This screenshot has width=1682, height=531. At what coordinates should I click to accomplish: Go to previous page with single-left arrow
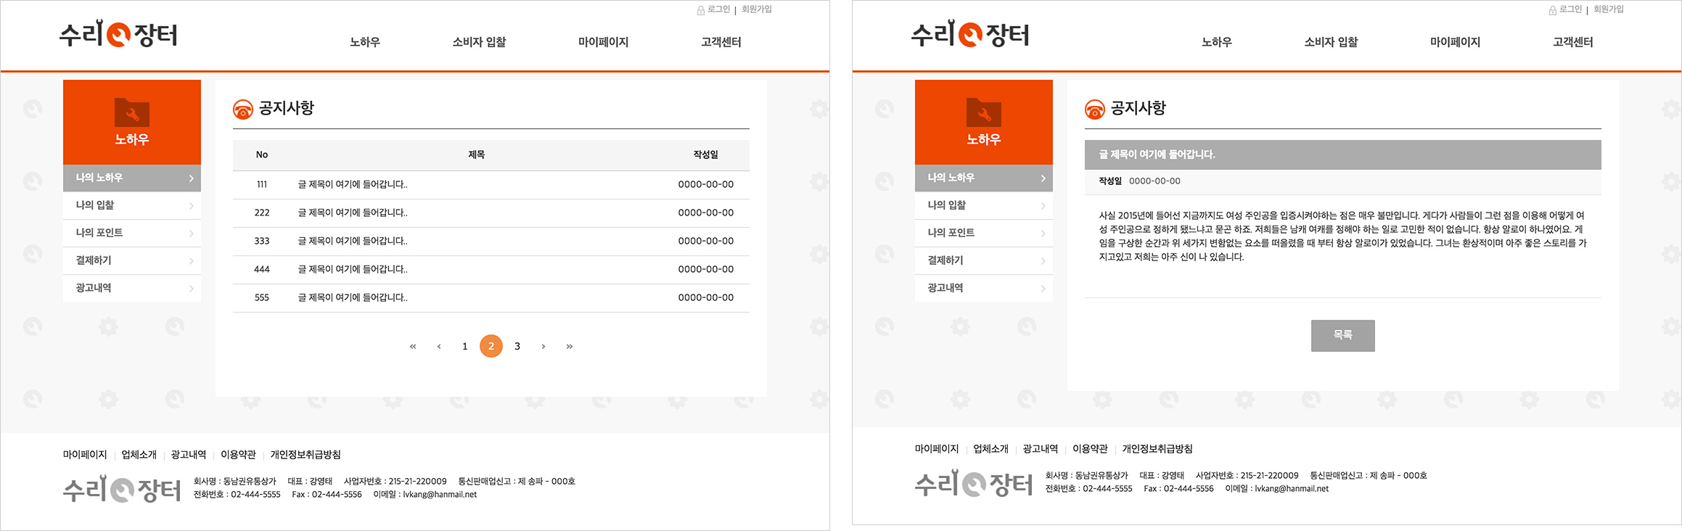click(439, 347)
